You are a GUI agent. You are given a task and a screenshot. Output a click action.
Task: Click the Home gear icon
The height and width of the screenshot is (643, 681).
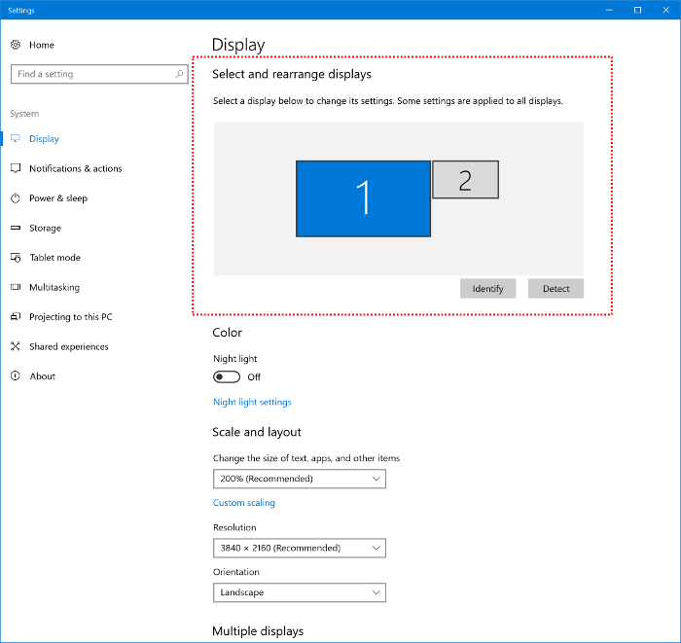point(16,45)
